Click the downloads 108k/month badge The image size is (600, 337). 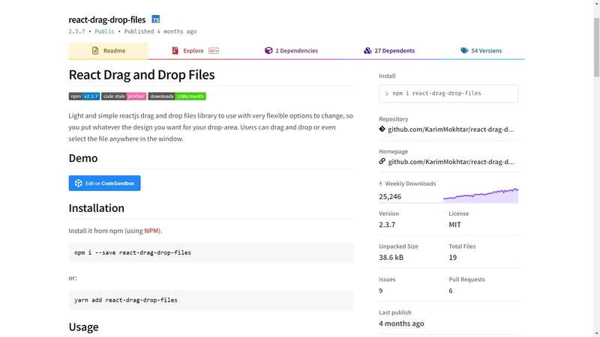point(177,97)
